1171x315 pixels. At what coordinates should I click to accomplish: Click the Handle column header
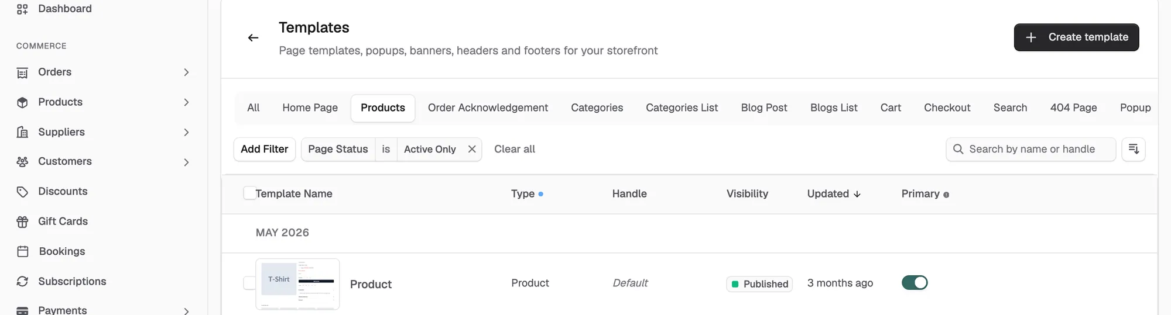(629, 193)
